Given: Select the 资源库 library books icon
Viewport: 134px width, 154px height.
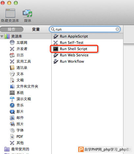Looking at the screenshot, I should click(x=7, y=36).
